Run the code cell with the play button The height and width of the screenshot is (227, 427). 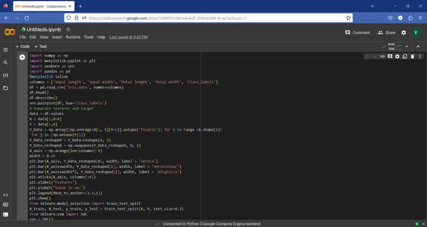pyautogui.click(x=22, y=57)
